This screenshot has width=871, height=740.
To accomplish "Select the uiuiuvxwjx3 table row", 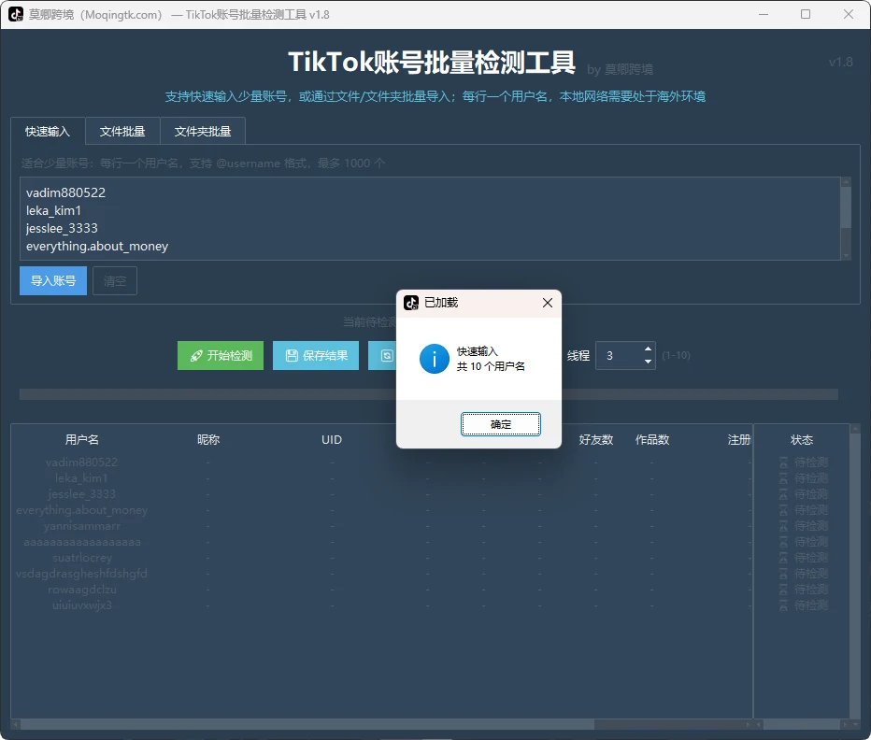I will 381,605.
